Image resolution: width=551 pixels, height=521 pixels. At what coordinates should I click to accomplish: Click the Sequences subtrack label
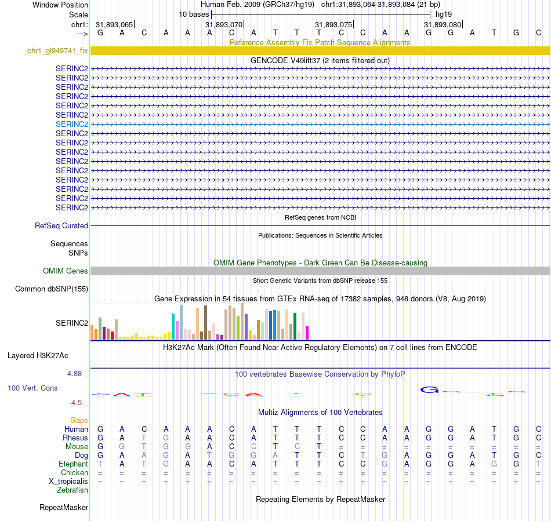[69, 243]
